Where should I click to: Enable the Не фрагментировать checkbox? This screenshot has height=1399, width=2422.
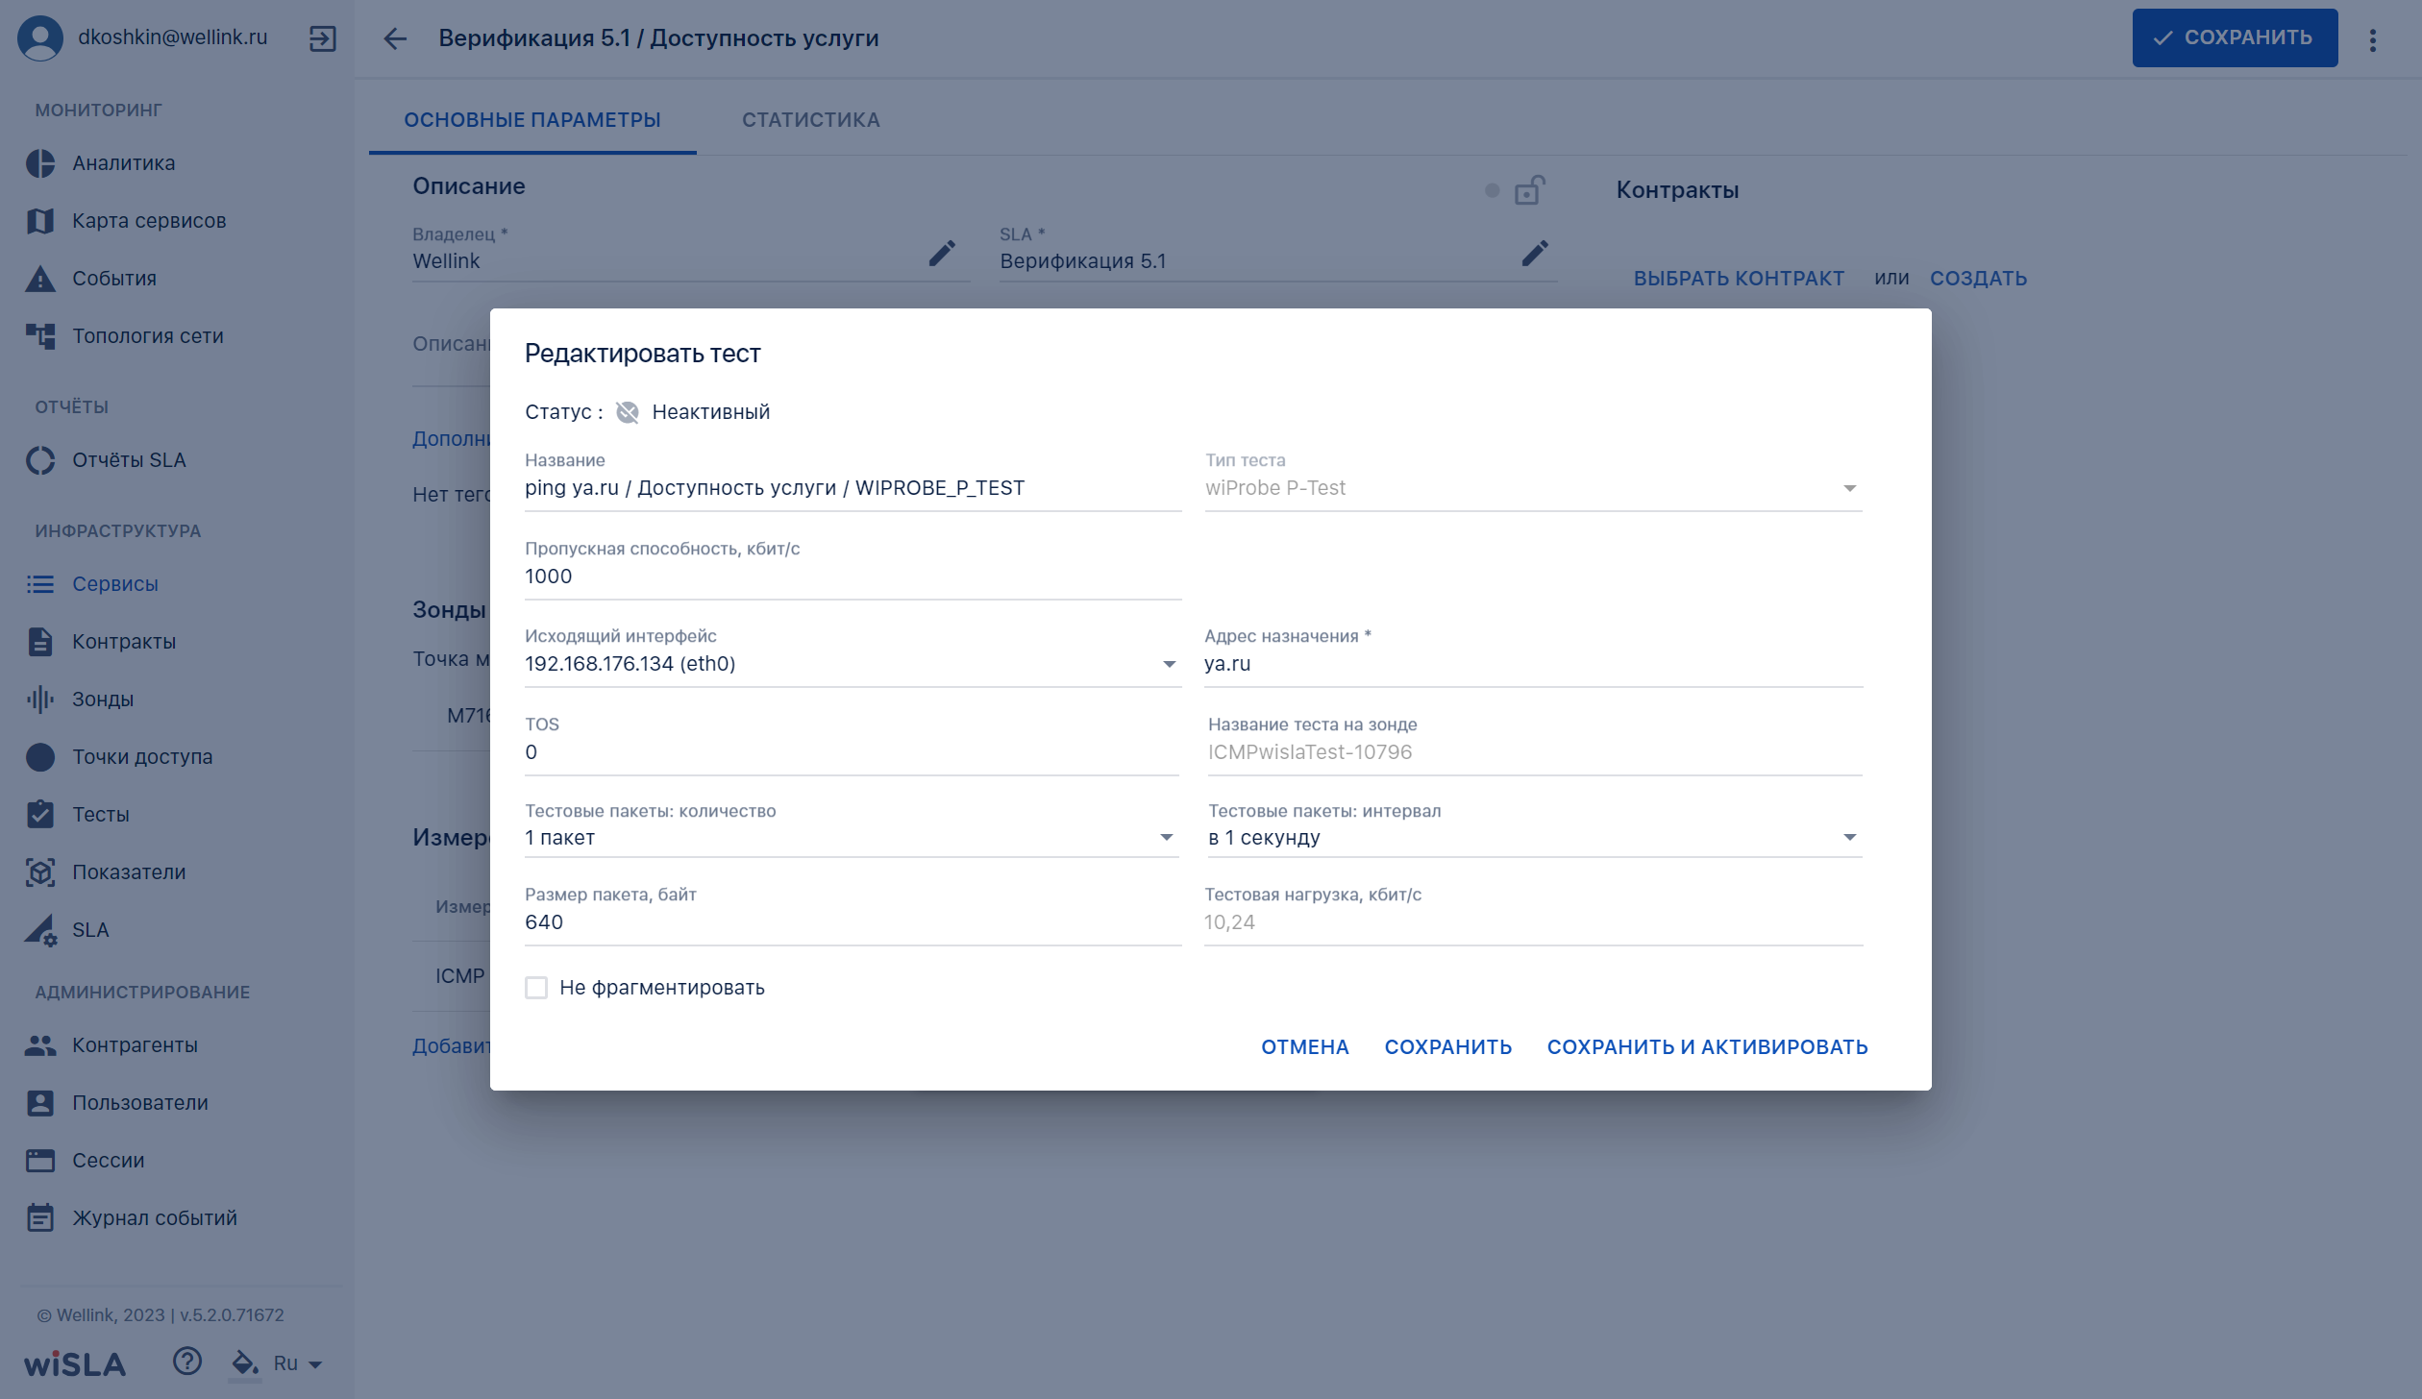click(x=536, y=988)
